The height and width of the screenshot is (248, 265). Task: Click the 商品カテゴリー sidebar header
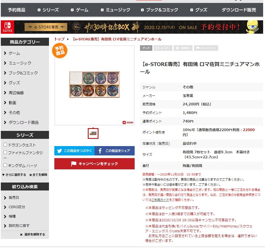(x=25, y=42)
